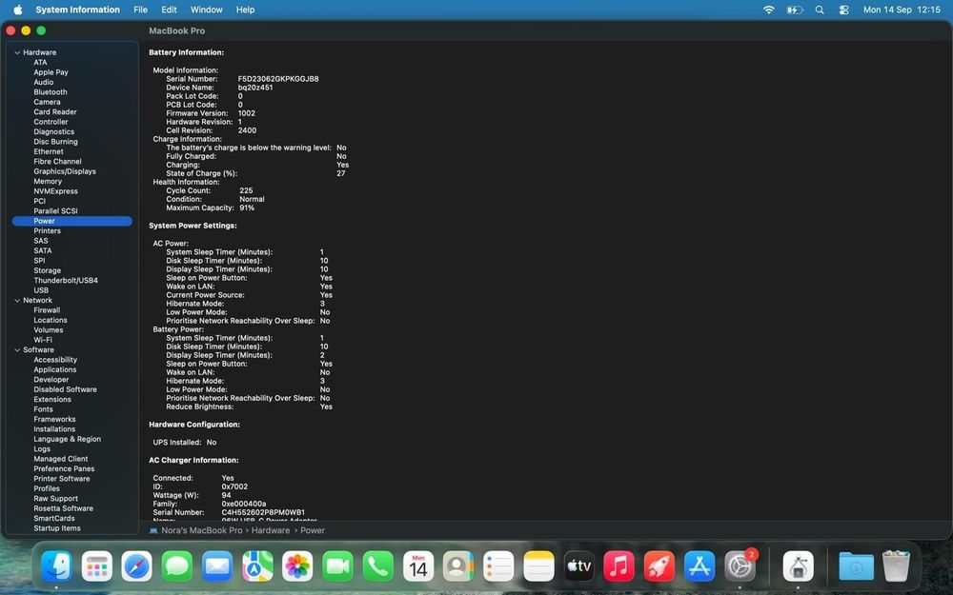Image resolution: width=953 pixels, height=595 pixels.
Task: Click the Wi-Fi status icon
Action: [x=769, y=10]
